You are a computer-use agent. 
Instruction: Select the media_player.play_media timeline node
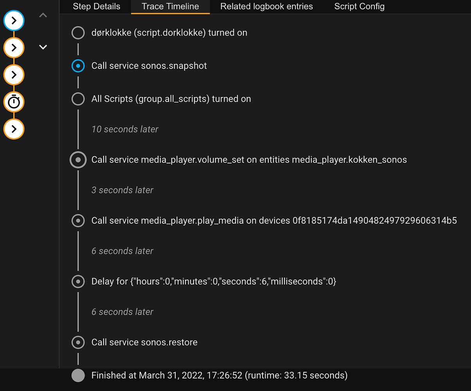point(78,221)
